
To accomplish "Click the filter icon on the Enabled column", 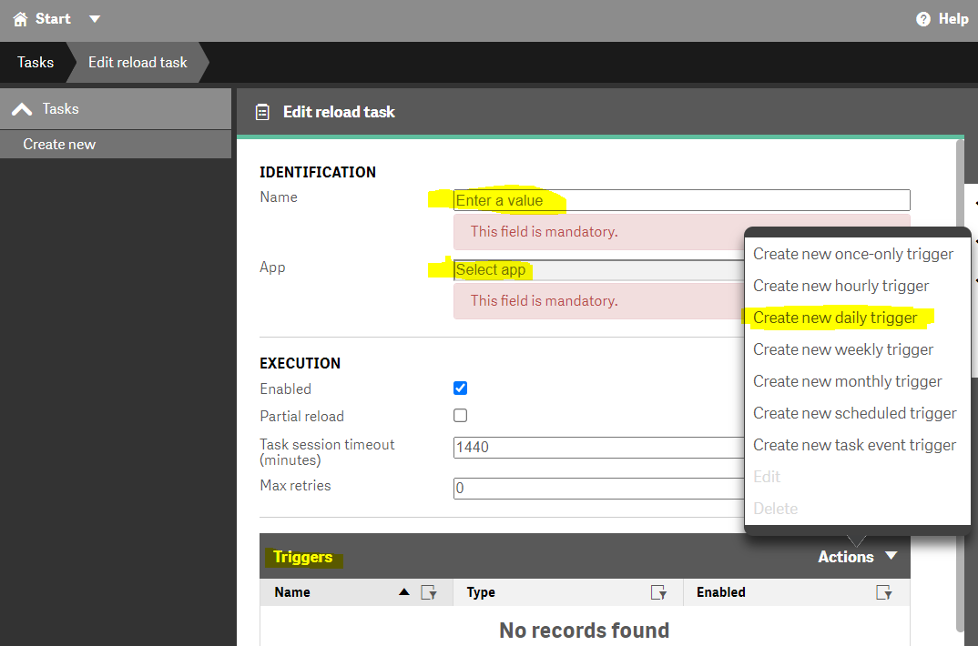I will [x=882, y=592].
